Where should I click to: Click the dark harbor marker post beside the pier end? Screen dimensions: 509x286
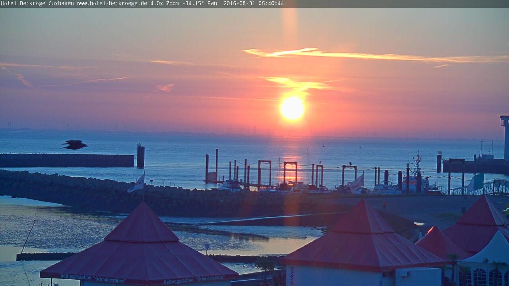coord(141,156)
